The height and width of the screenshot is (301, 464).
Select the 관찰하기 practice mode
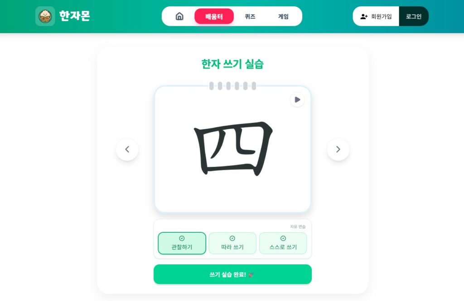(182, 243)
